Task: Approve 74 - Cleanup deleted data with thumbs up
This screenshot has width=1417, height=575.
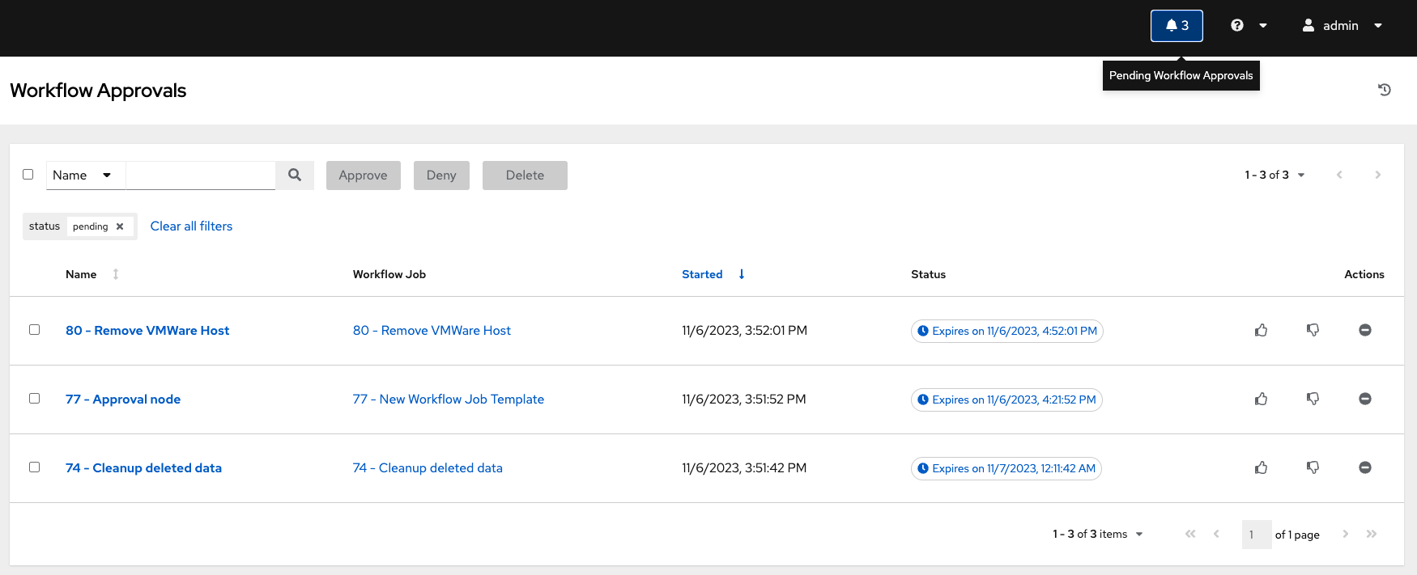Action: coord(1261,467)
